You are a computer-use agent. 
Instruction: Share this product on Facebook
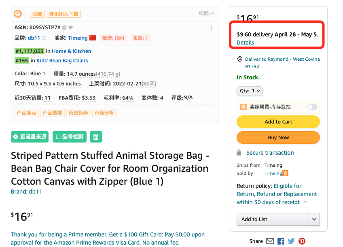281,241
